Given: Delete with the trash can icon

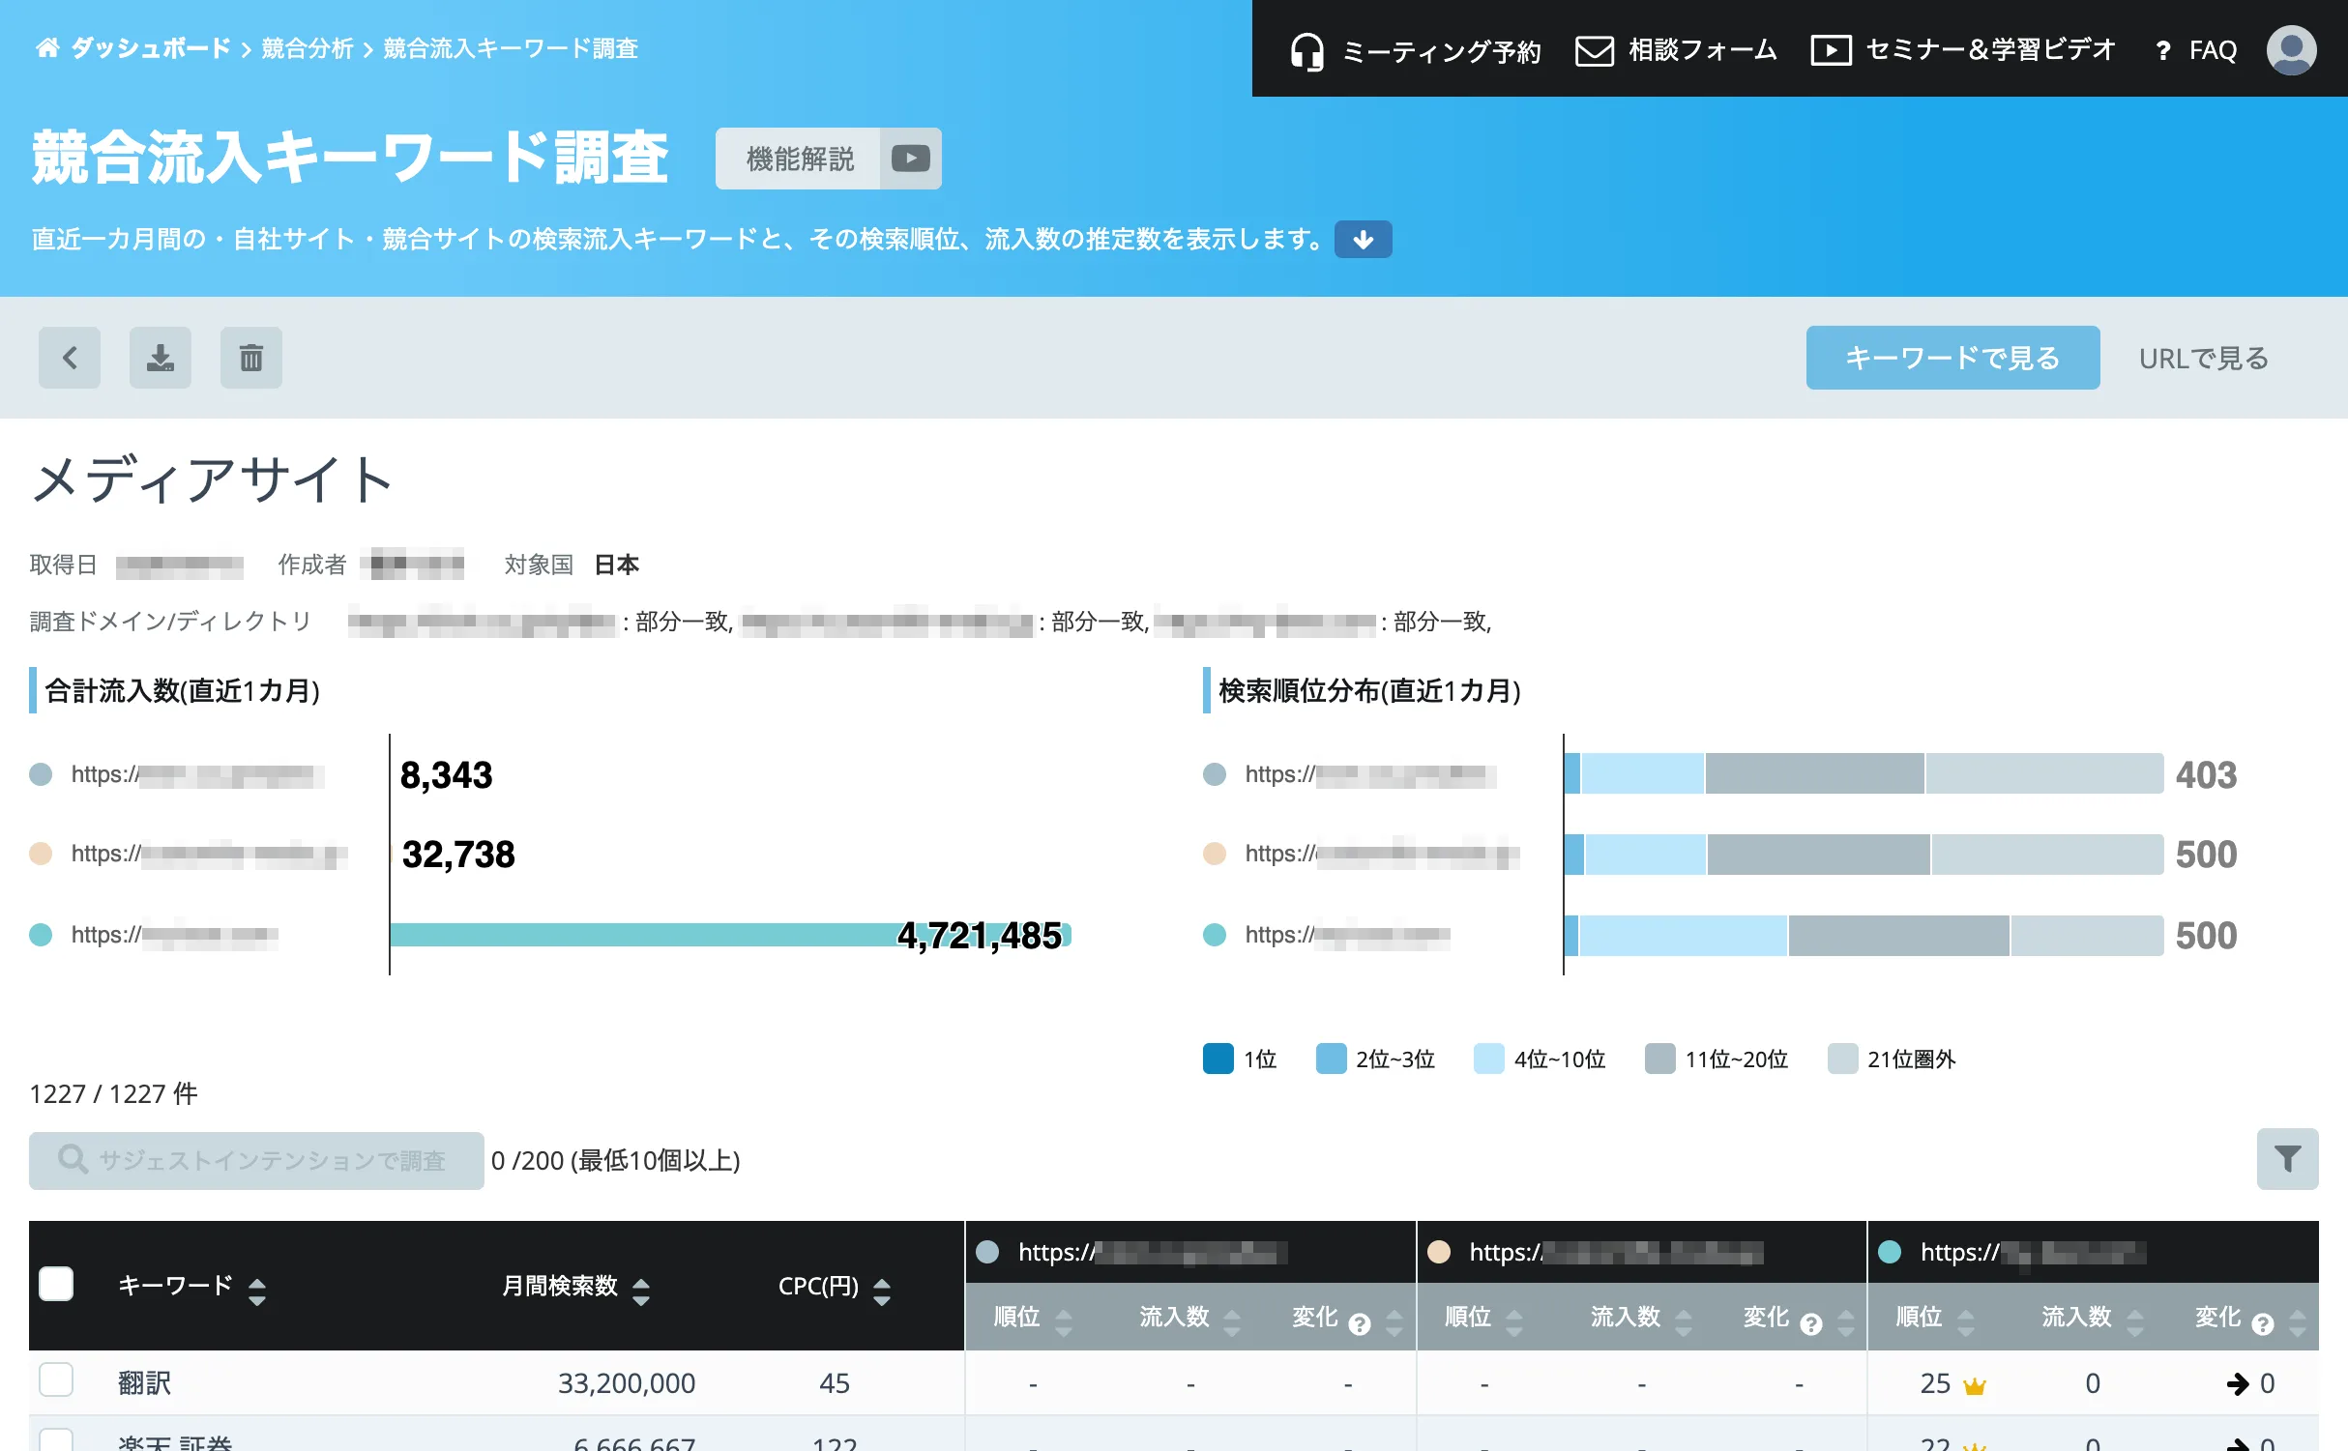Looking at the screenshot, I should pyautogui.click(x=251, y=358).
